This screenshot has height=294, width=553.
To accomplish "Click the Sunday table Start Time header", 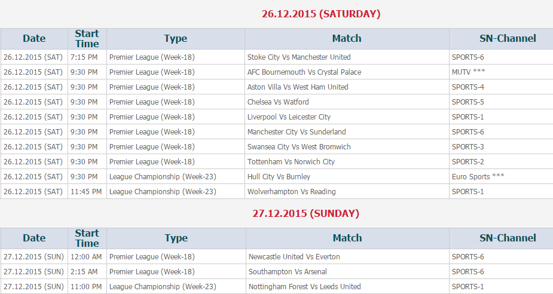I will [x=87, y=238].
